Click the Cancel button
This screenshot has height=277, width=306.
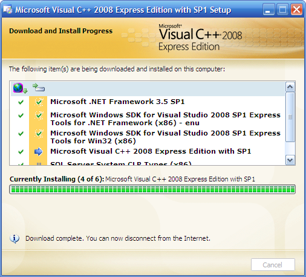point(273,265)
